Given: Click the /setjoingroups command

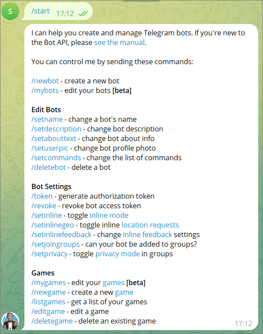Looking at the screenshot, I should coord(55,244).
